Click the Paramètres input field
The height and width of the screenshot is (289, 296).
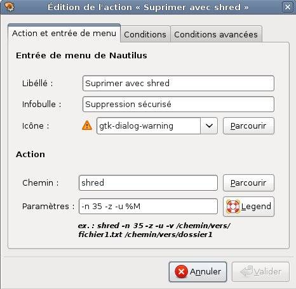[x=148, y=206]
